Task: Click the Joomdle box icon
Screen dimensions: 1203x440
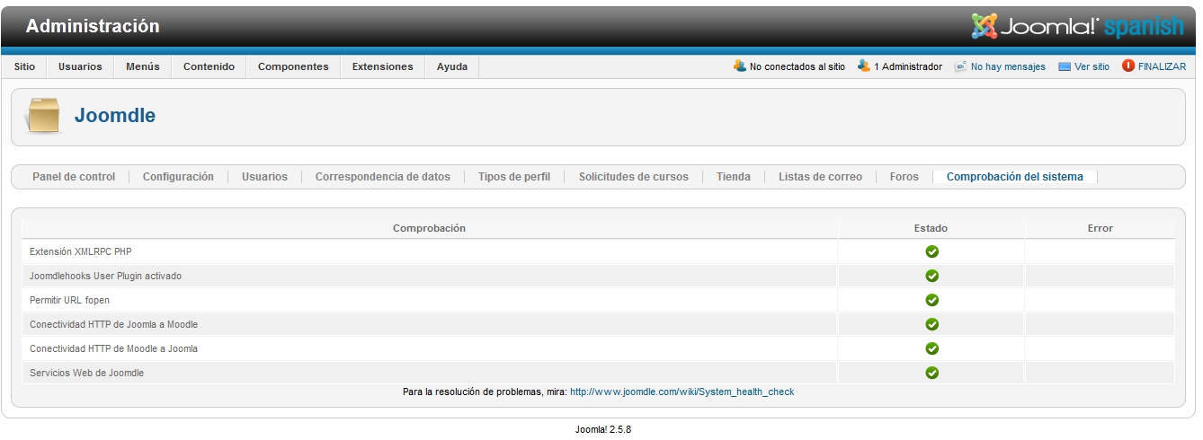Action: (x=43, y=116)
